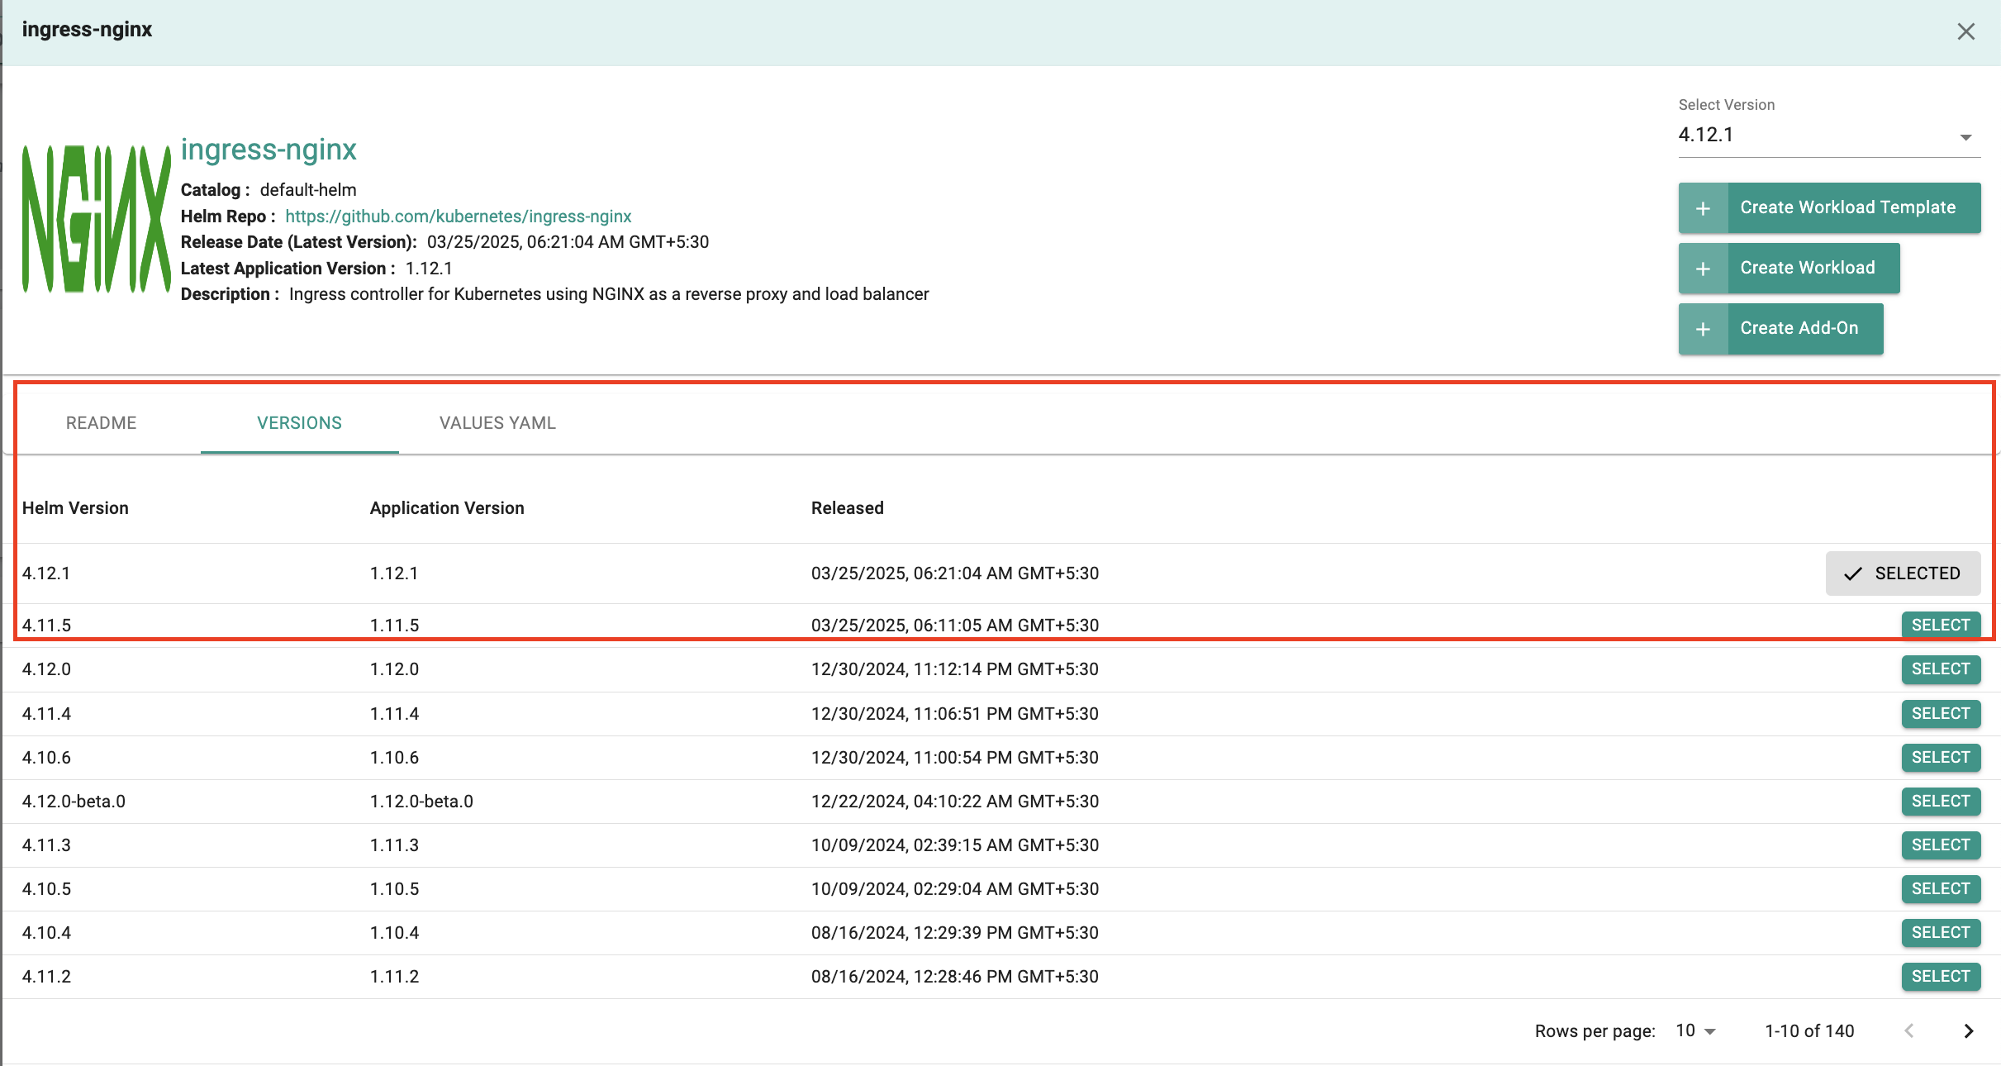Click application version cell 1.11.5
Screen dimensions: 2001x1066
point(394,626)
